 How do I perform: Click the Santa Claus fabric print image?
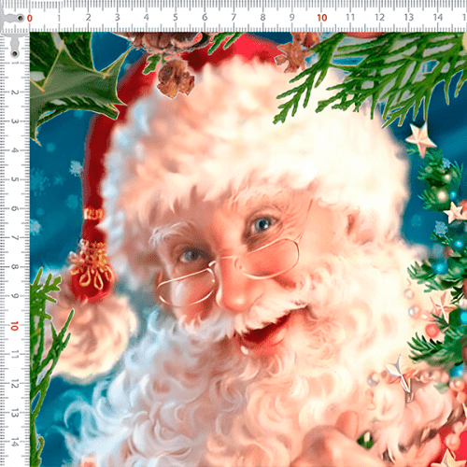[248, 249]
